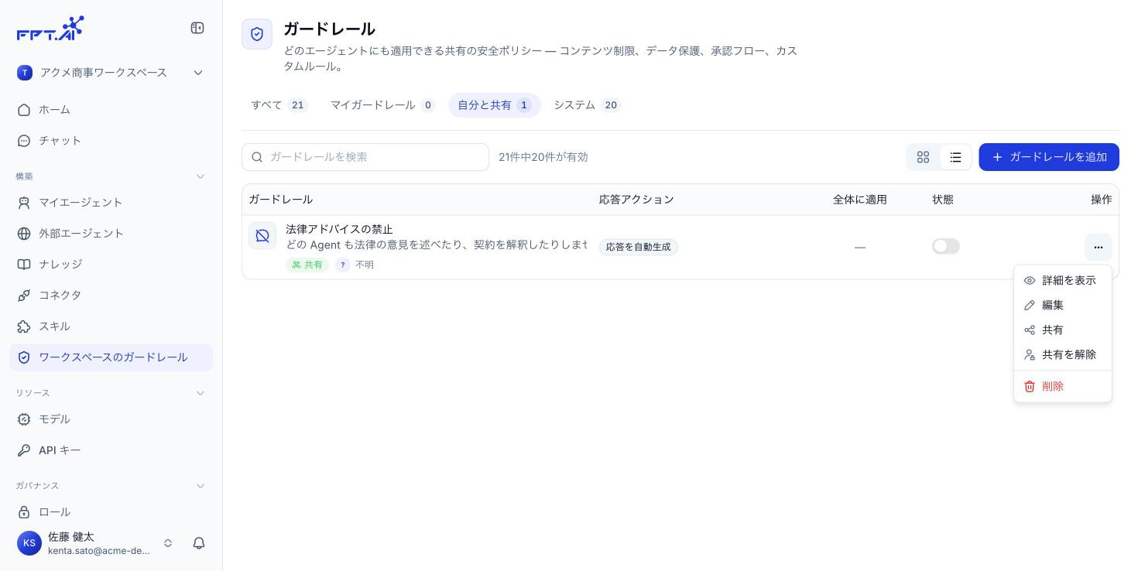Screen dimensions: 1138x571
Task: Switch to システム tab
Action: 588,105
